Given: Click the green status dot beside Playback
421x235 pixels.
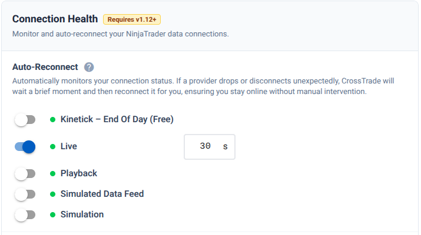Looking at the screenshot, I should pyautogui.click(x=52, y=174).
